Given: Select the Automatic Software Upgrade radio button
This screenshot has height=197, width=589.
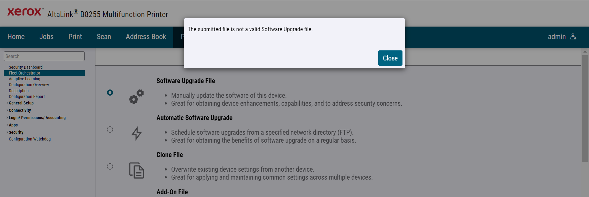Looking at the screenshot, I should (x=110, y=130).
